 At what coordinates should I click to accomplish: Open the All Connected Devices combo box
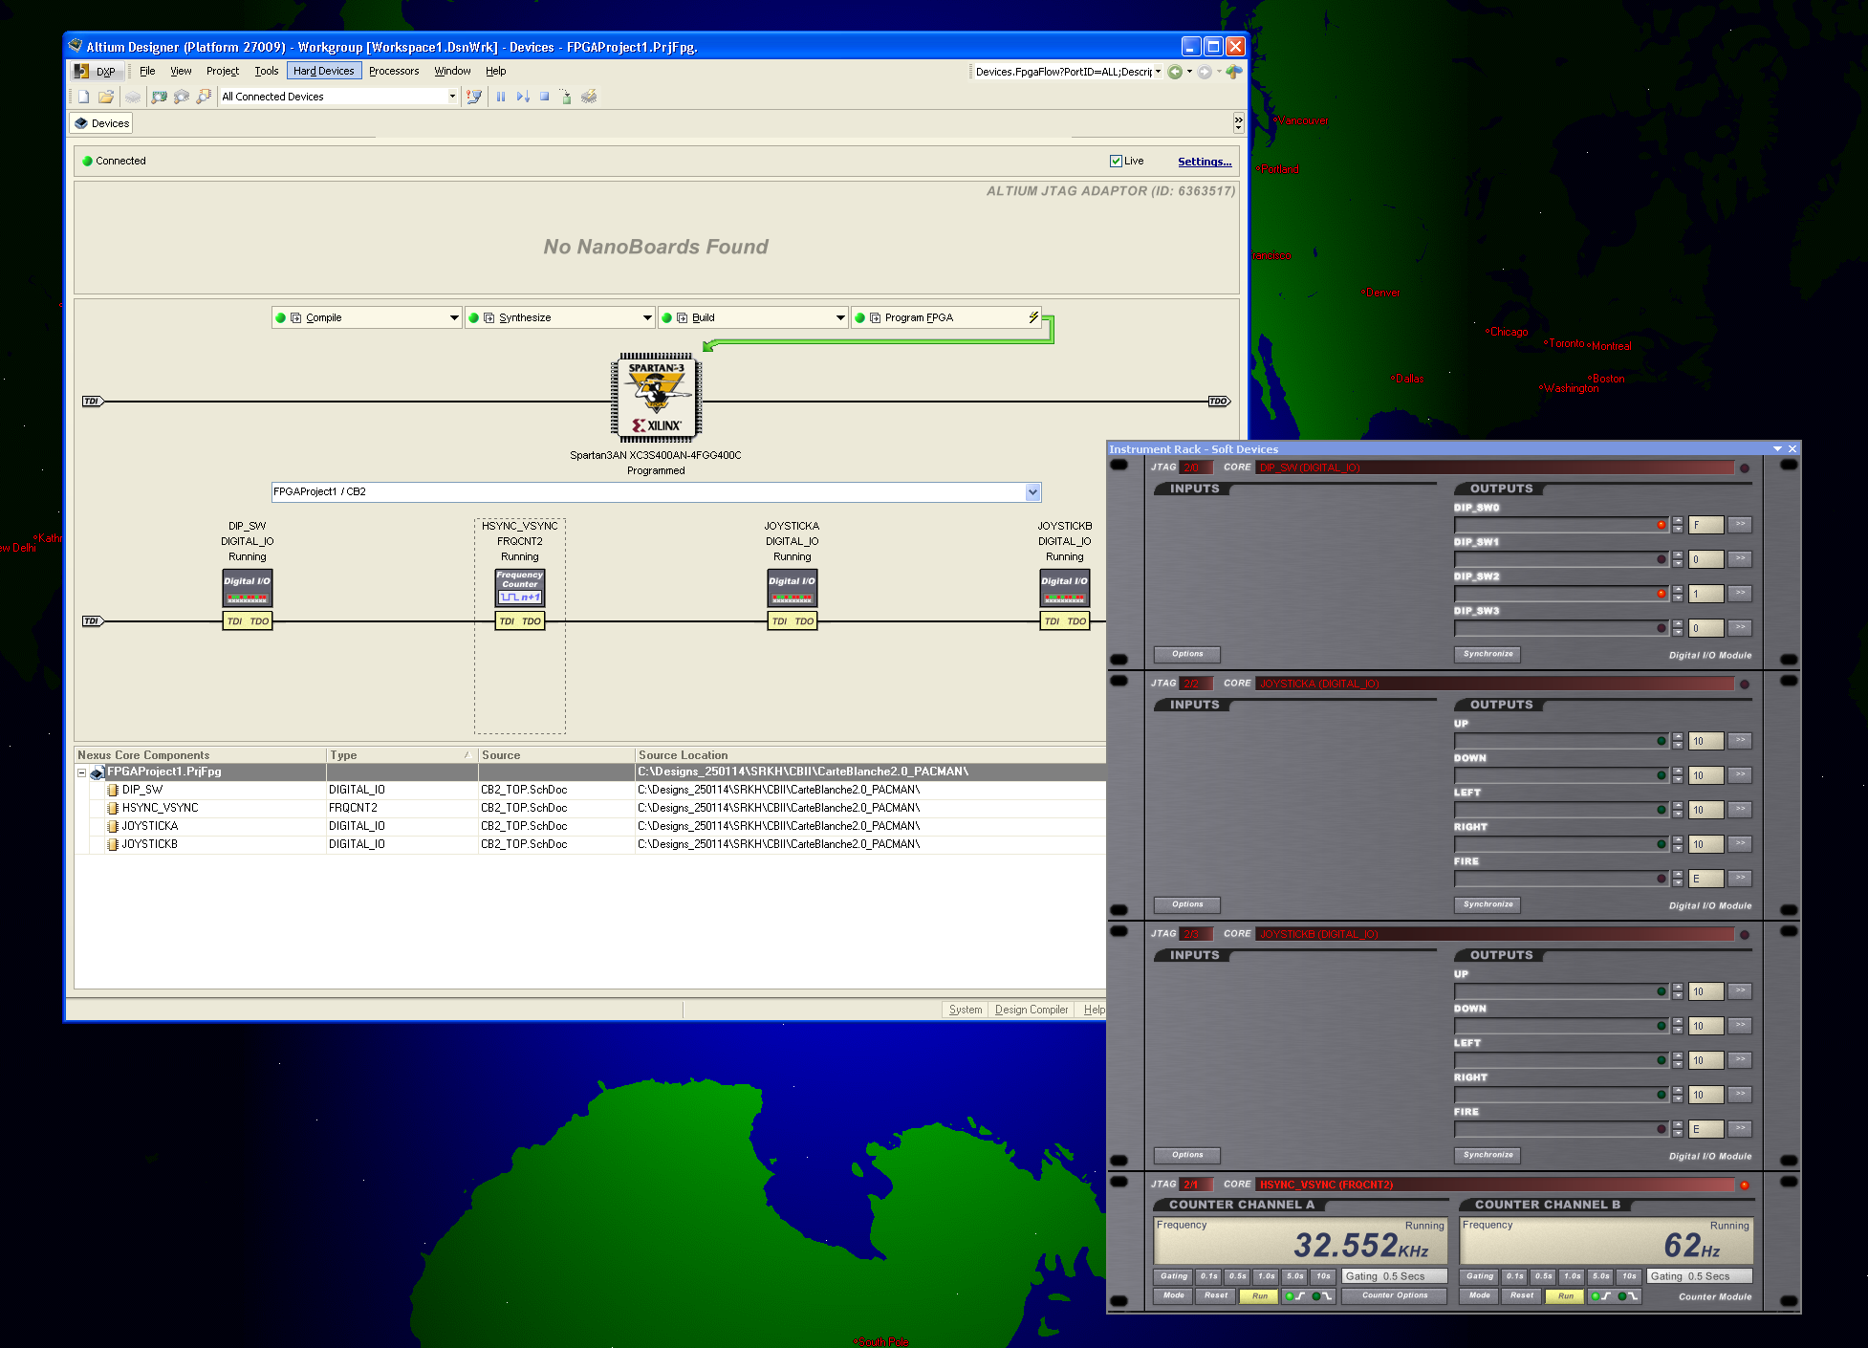pyautogui.click(x=338, y=97)
